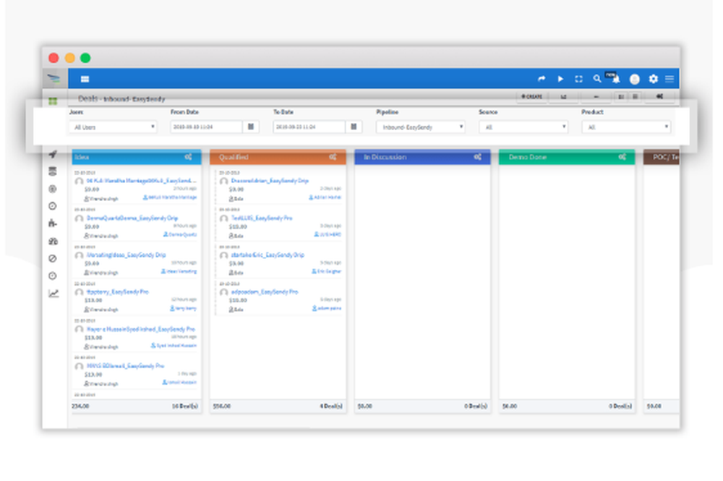
Task: Open contact link Eric Geigher
Action: (327, 271)
